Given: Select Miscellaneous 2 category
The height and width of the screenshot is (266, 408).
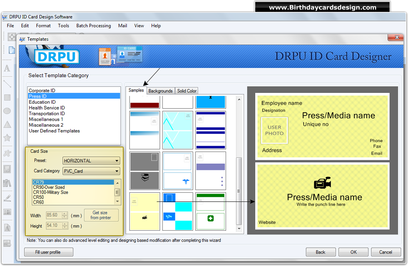Looking at the screenshot, I should pyautogui.click(x=74, y=125).
